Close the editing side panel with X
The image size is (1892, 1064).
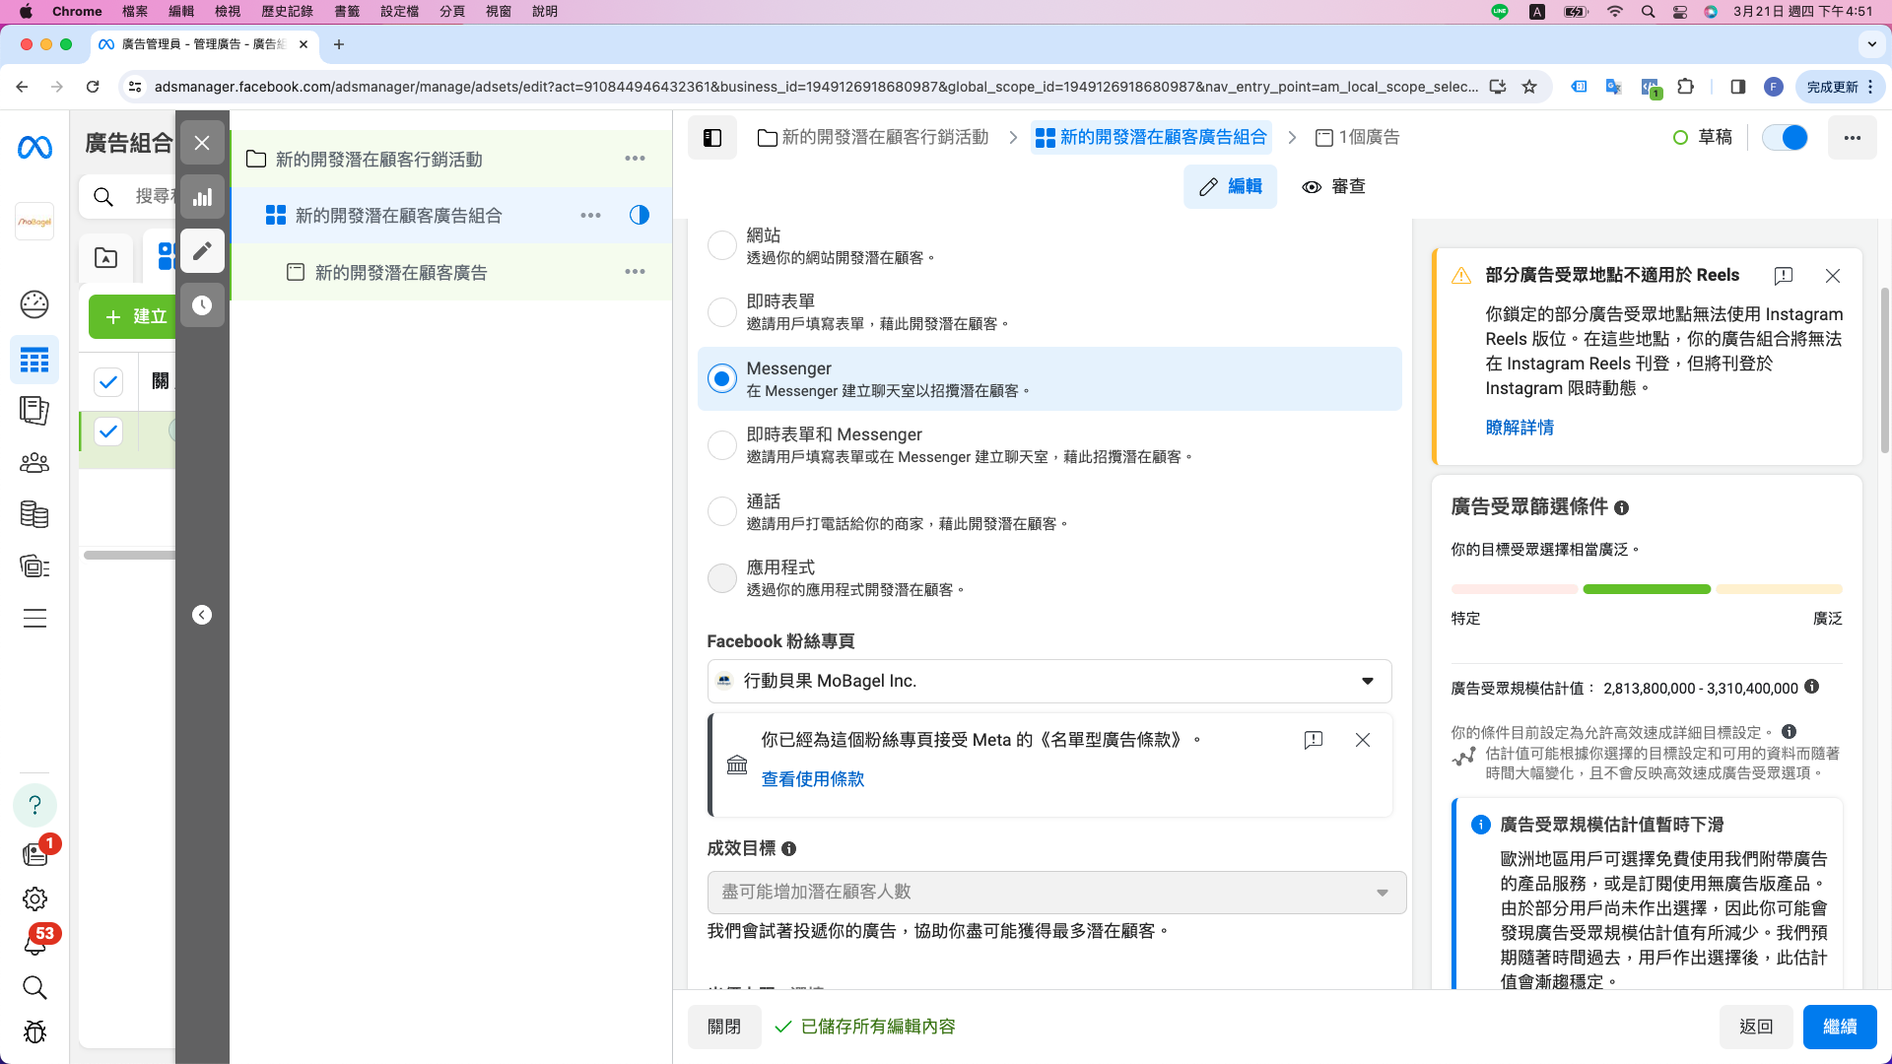pyautogui.click(x=202, y=143)
